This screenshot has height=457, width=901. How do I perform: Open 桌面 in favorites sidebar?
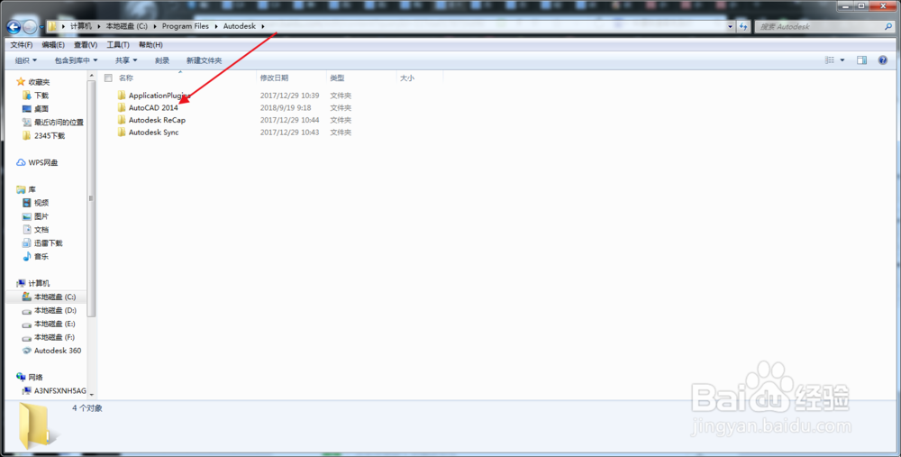(x=41, y=109)
